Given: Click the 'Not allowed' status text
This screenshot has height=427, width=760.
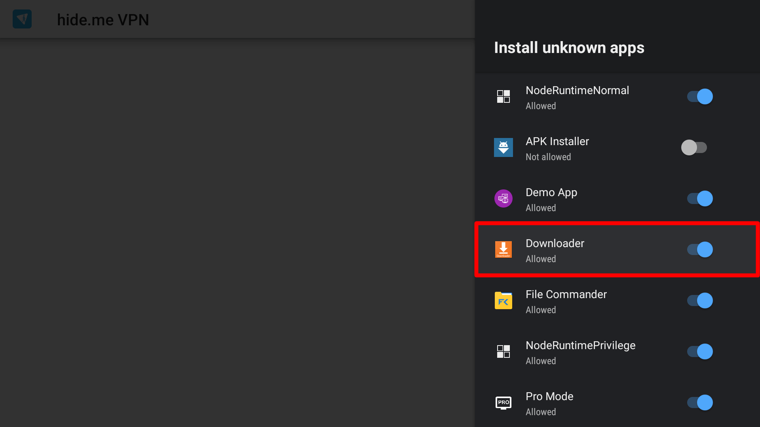Looking at the screenshot, I should 548,157.
